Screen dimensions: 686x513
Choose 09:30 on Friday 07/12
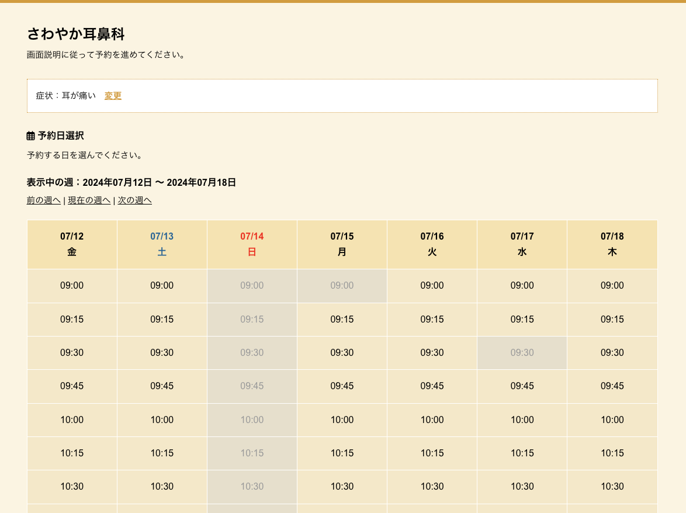point(72,352)
